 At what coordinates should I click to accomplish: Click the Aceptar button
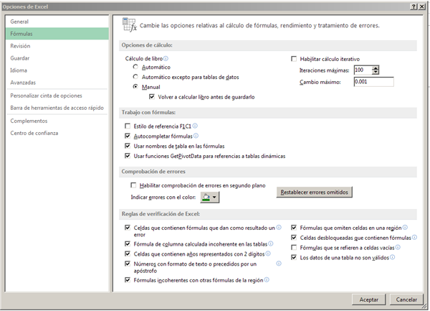[369, 300]
